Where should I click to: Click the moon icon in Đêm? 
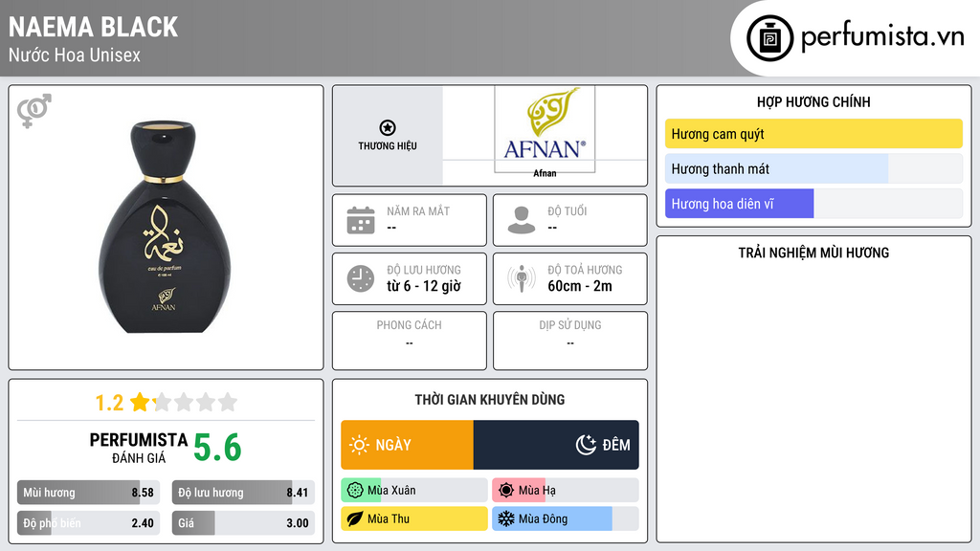586,445
